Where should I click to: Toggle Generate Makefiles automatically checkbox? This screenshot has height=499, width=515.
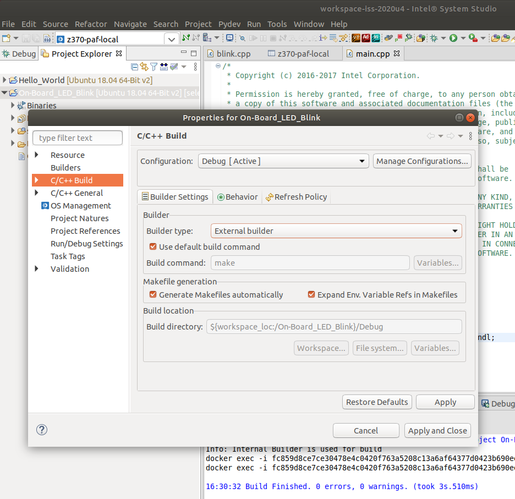coord(153,295)
